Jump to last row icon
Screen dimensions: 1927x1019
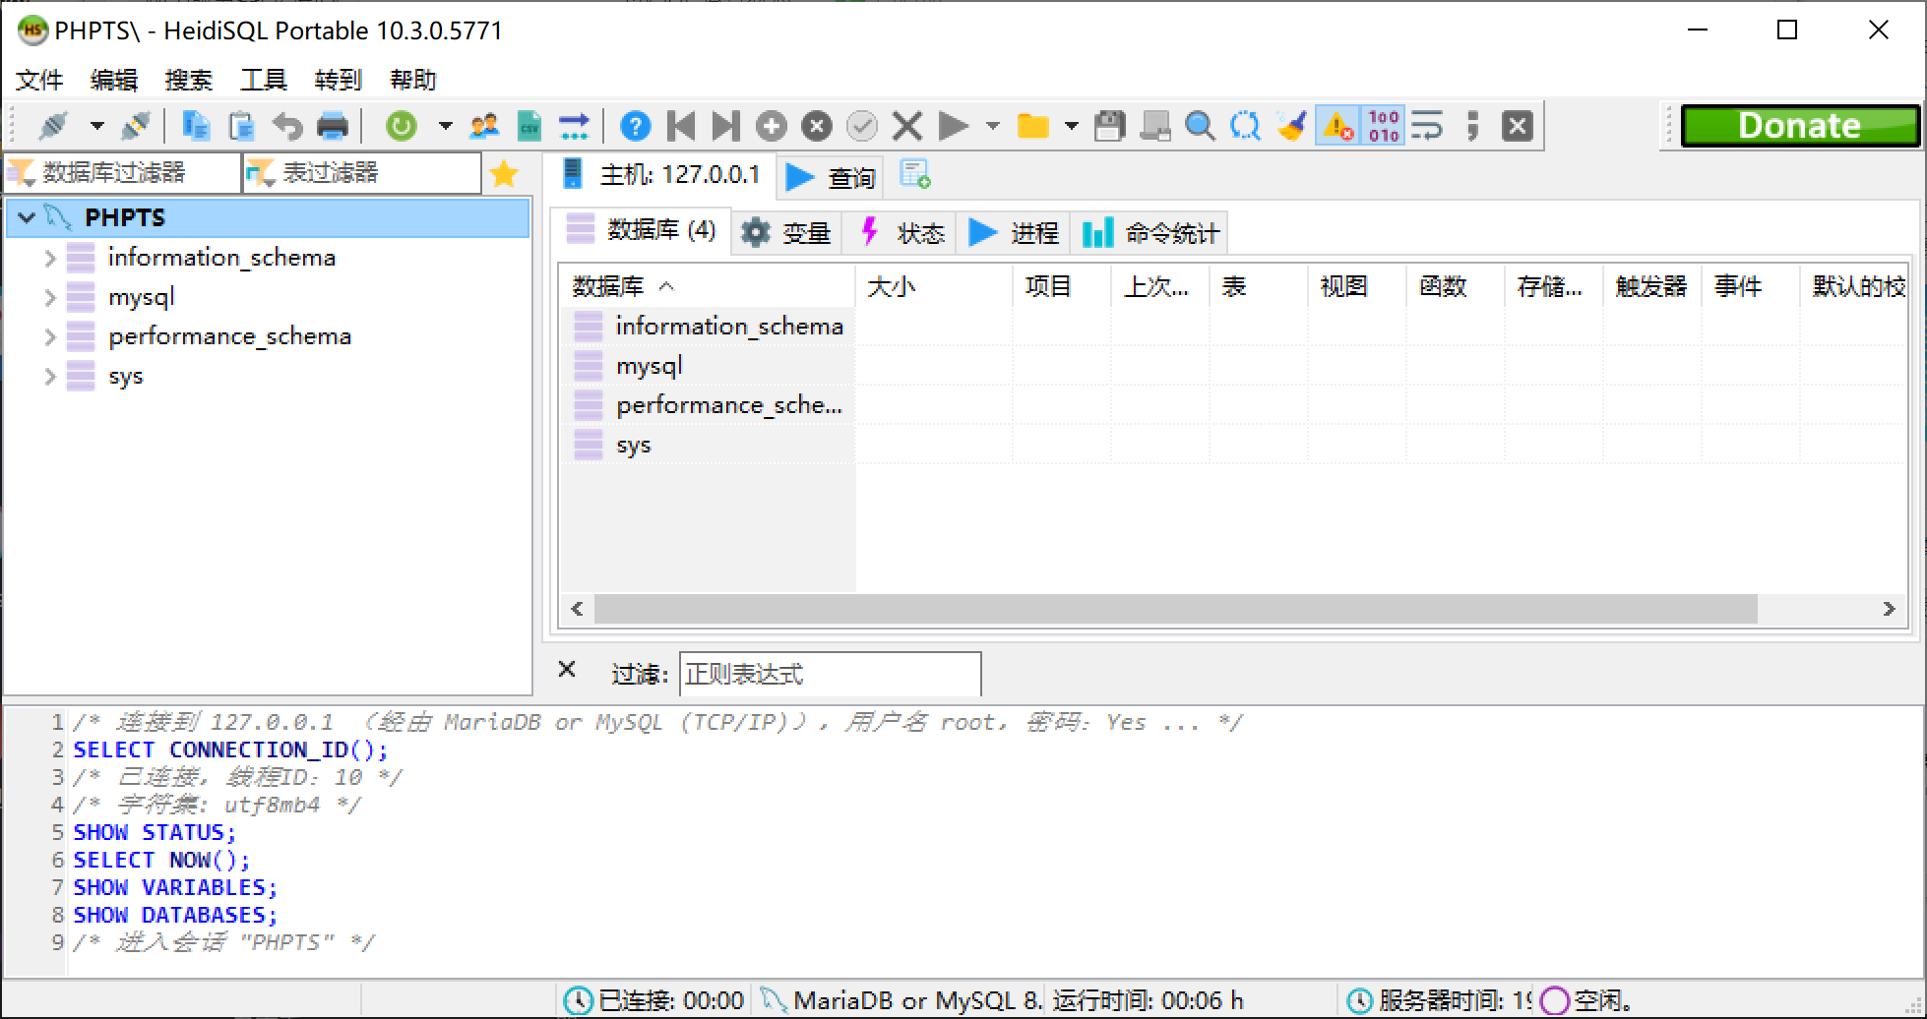pos(726,126)
